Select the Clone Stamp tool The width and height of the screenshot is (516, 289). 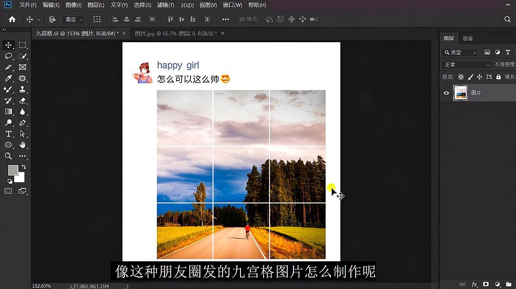23,89
